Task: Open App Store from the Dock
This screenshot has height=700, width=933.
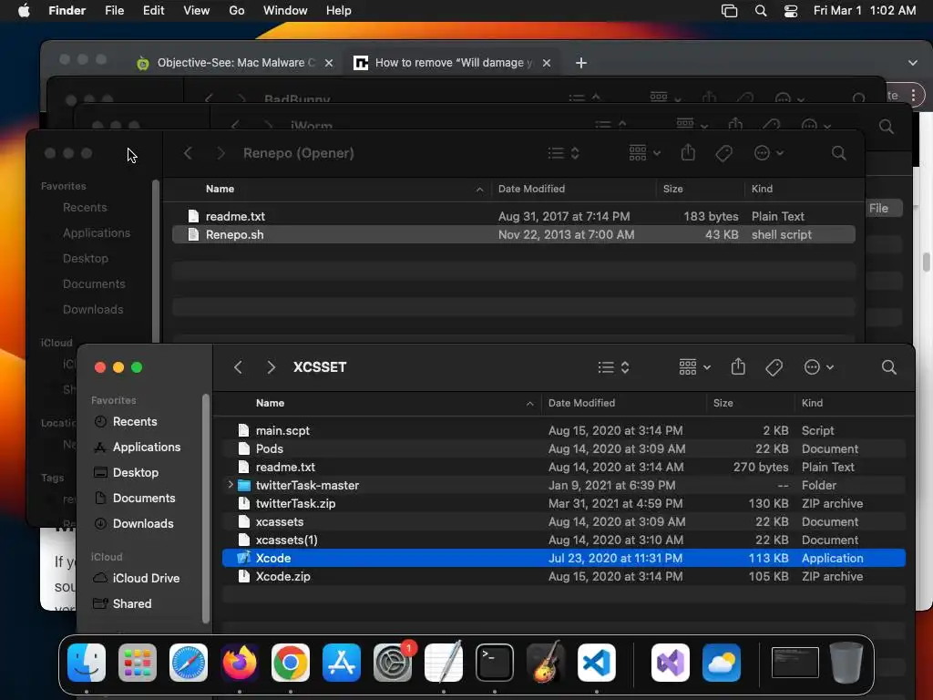Action: tap(342, 663)
